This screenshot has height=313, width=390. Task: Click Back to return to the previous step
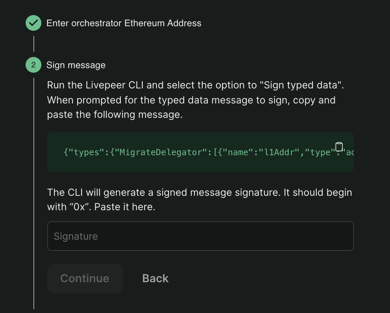[155, 278]
